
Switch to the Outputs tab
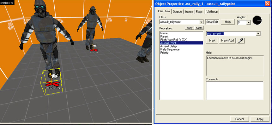tap(178, 12)
